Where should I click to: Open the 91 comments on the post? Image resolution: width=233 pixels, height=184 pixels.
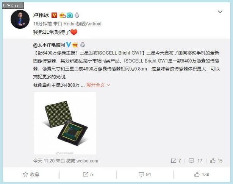[x=145, y=175]
